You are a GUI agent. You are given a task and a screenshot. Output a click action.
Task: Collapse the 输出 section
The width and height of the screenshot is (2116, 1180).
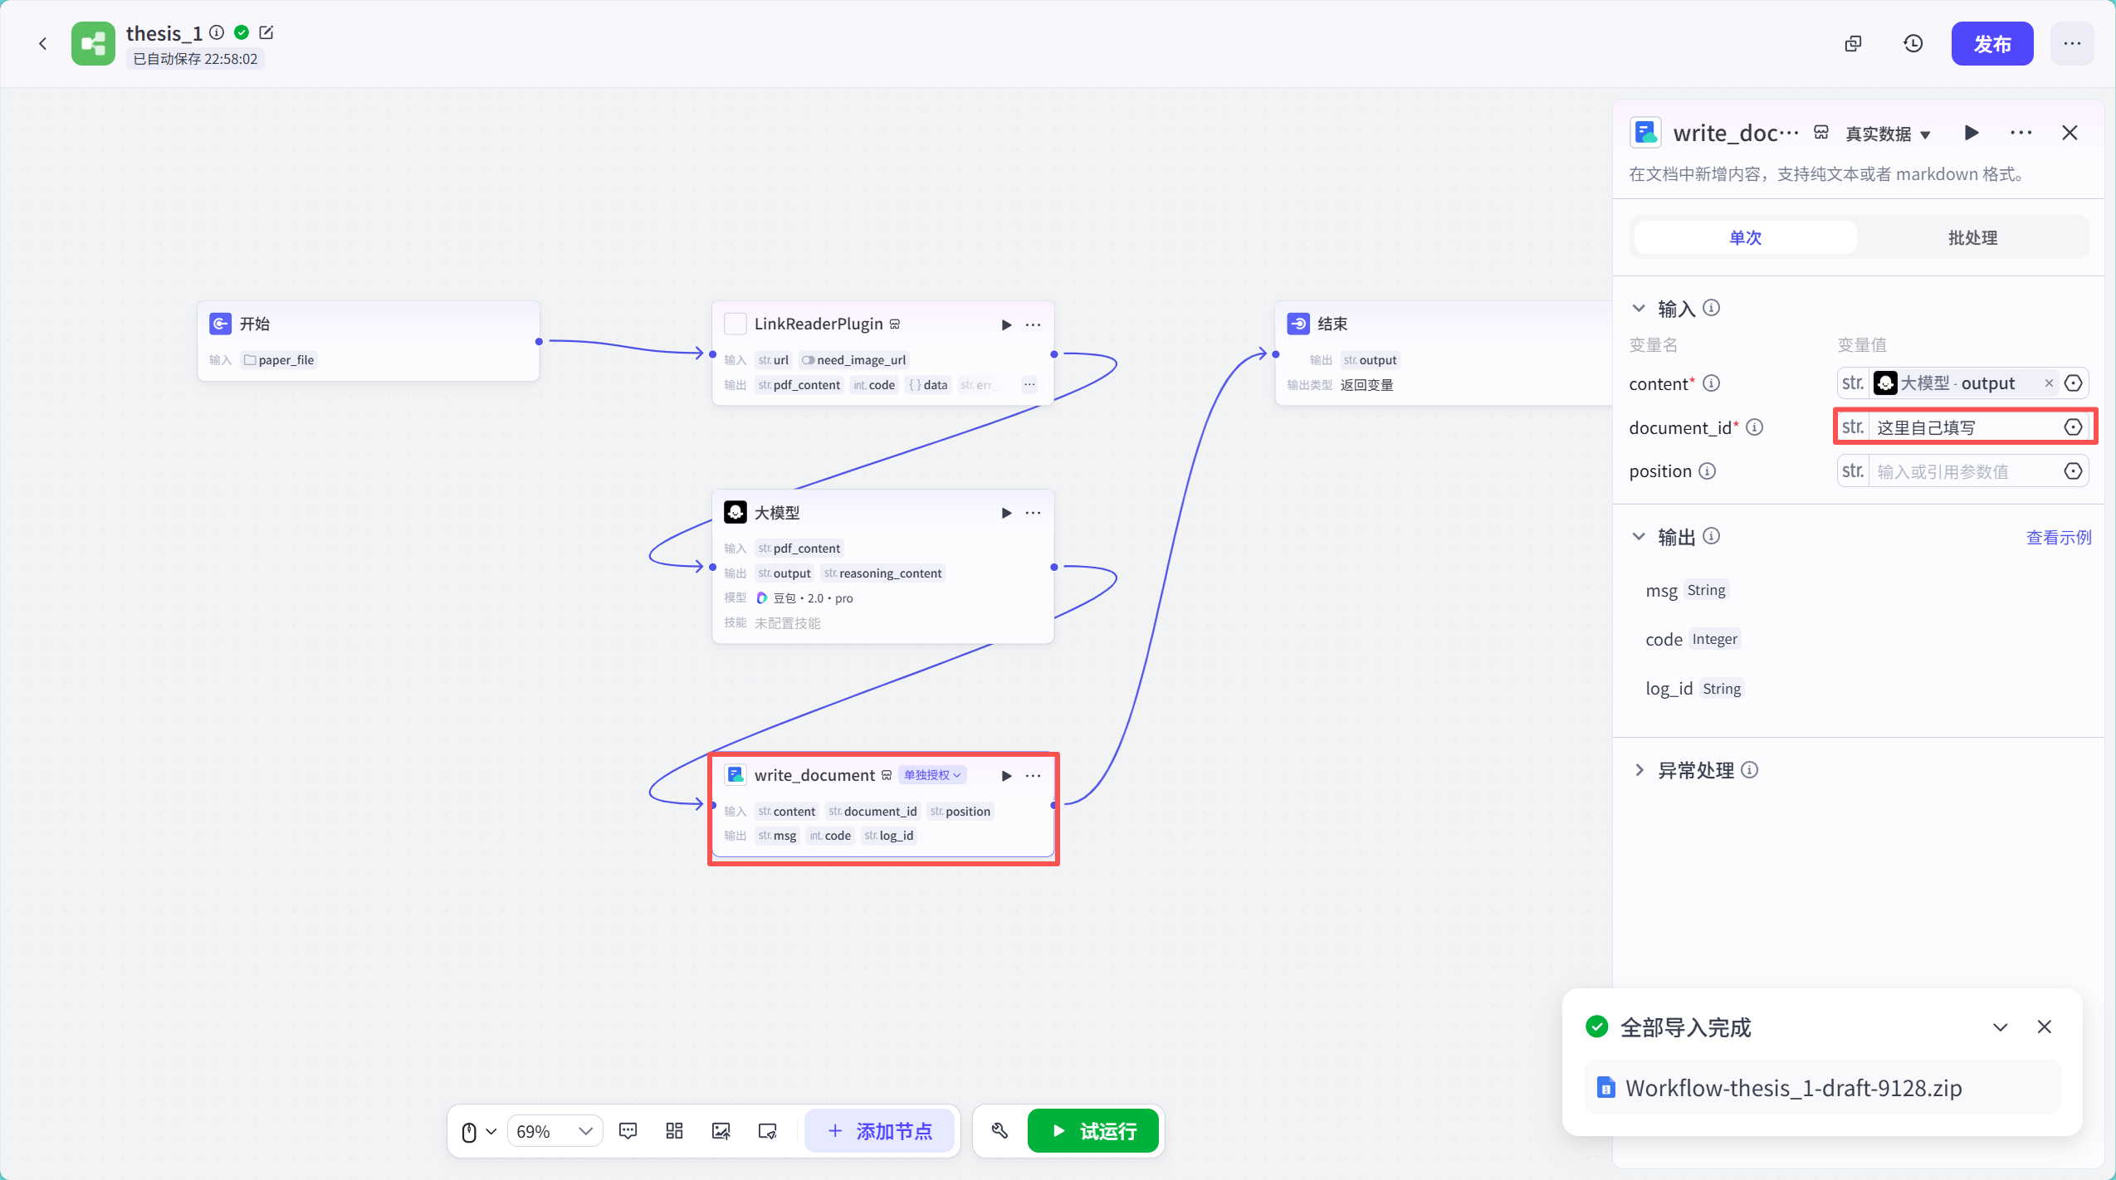point(1639,536)
